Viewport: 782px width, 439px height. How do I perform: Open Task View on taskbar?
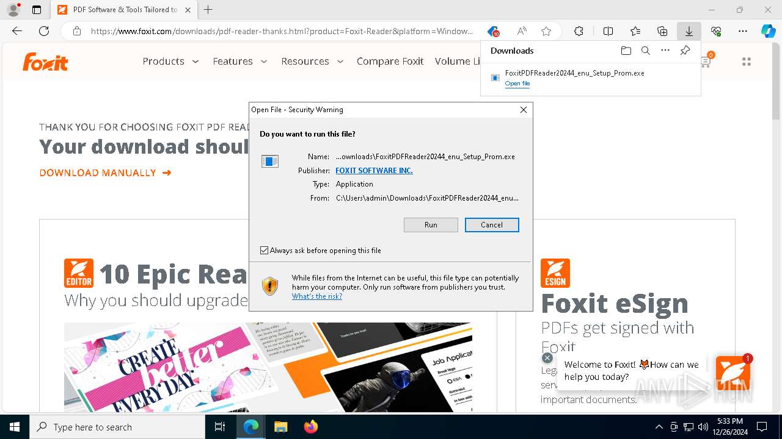point(221,427)
